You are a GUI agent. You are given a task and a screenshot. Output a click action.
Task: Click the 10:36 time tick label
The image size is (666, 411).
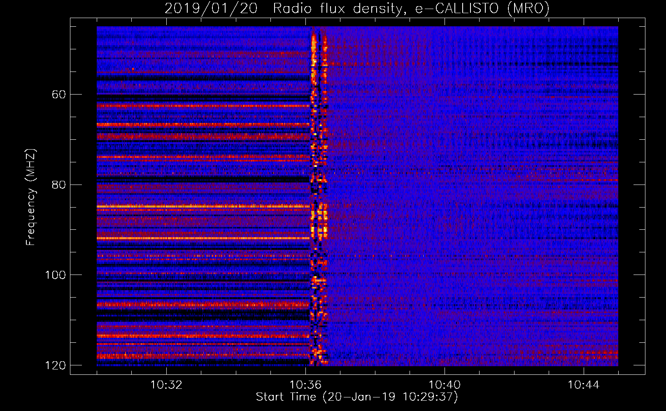[305, 385]
